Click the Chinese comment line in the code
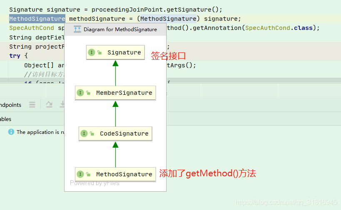Viewport: 341px width, 210px height. coord(44,74)
